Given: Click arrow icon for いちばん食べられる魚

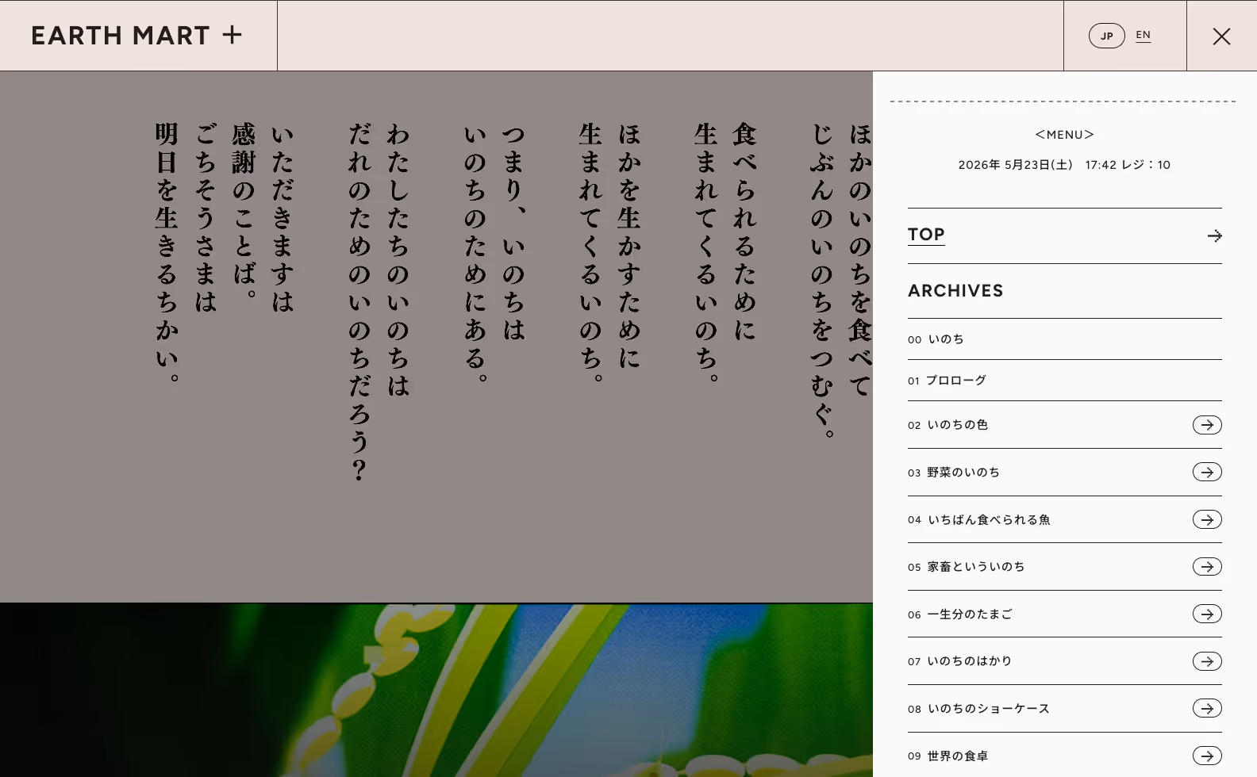Looking at the screenshot, I should (x=1207, y=519).
